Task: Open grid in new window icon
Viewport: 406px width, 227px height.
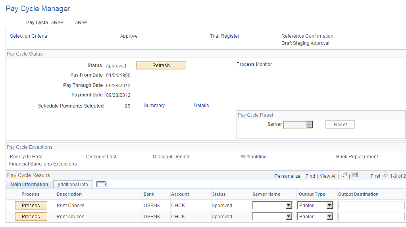Action: tap(344, 175)
